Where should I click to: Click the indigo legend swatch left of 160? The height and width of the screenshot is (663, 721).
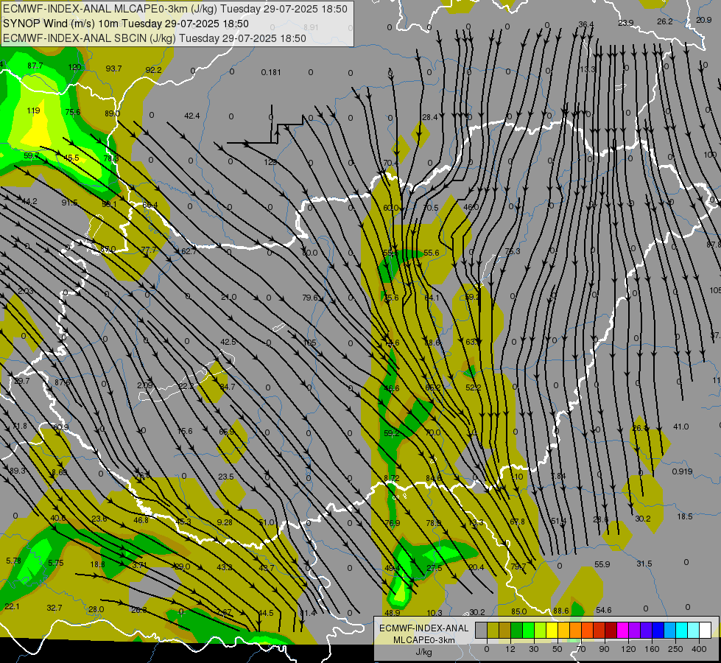pos(646,630)
